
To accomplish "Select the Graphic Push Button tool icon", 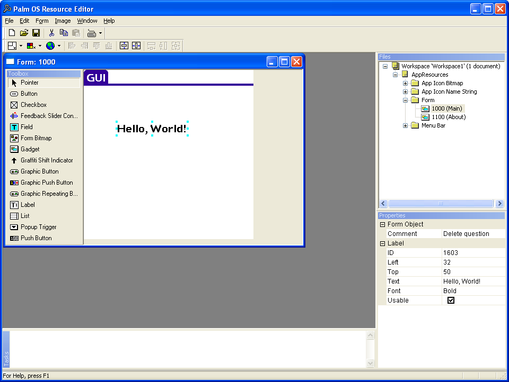I will 14,183.
